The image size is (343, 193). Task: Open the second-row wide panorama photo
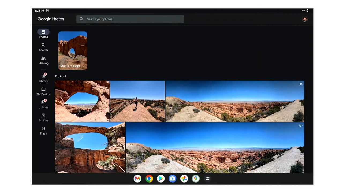point(215,148)
